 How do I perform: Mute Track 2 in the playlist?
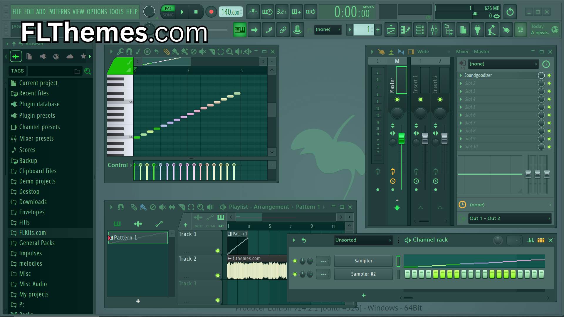[x=218, y=275]
